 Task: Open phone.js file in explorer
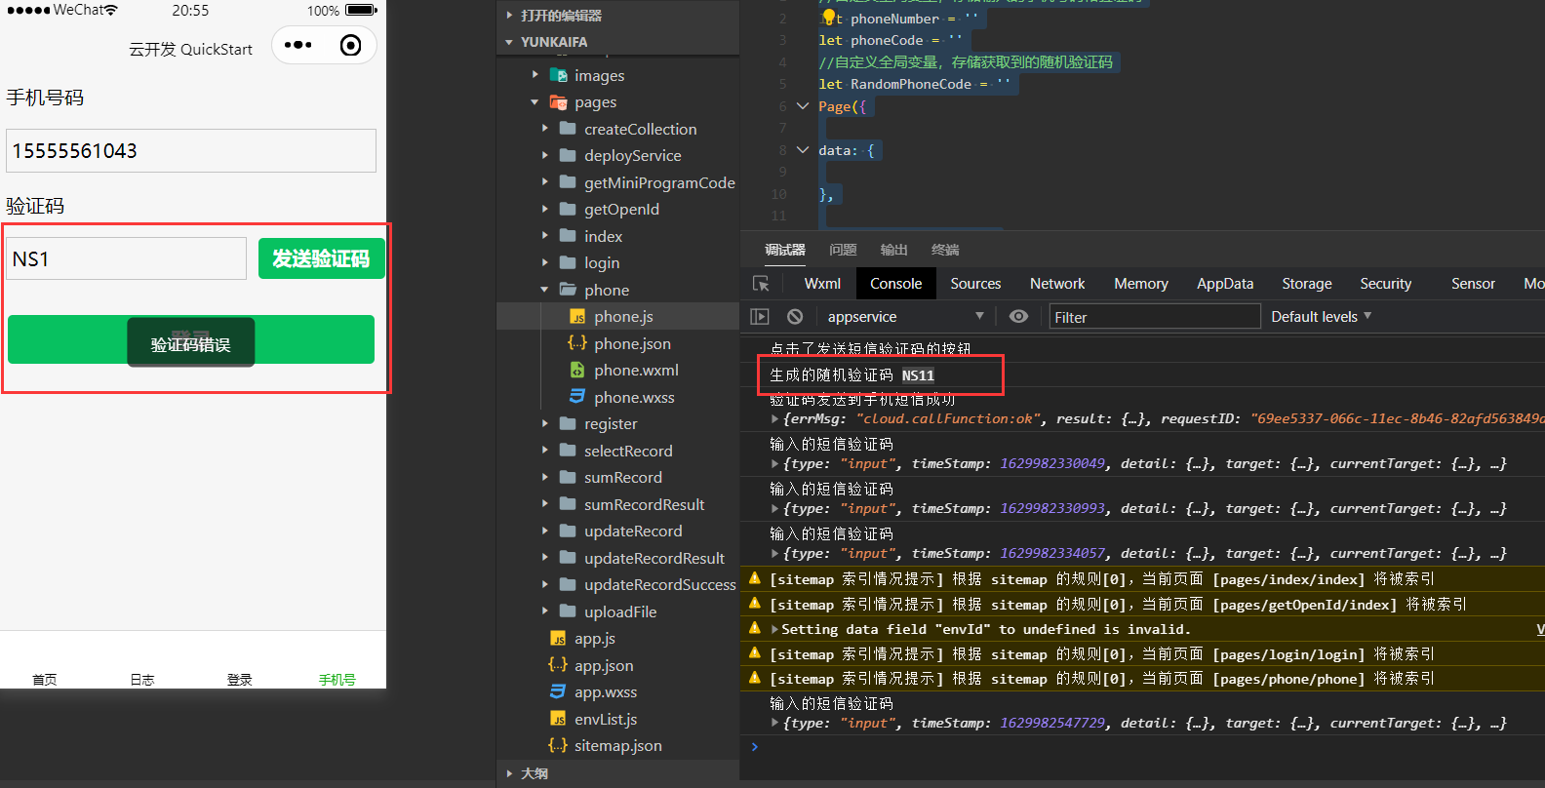(622, 317)
